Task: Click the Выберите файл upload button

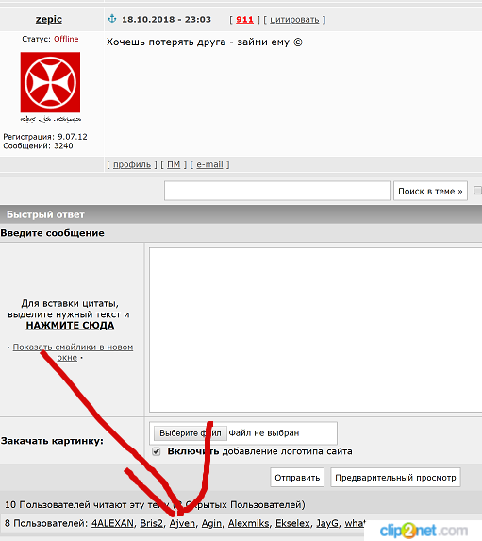Action: (x=191, y=433)
